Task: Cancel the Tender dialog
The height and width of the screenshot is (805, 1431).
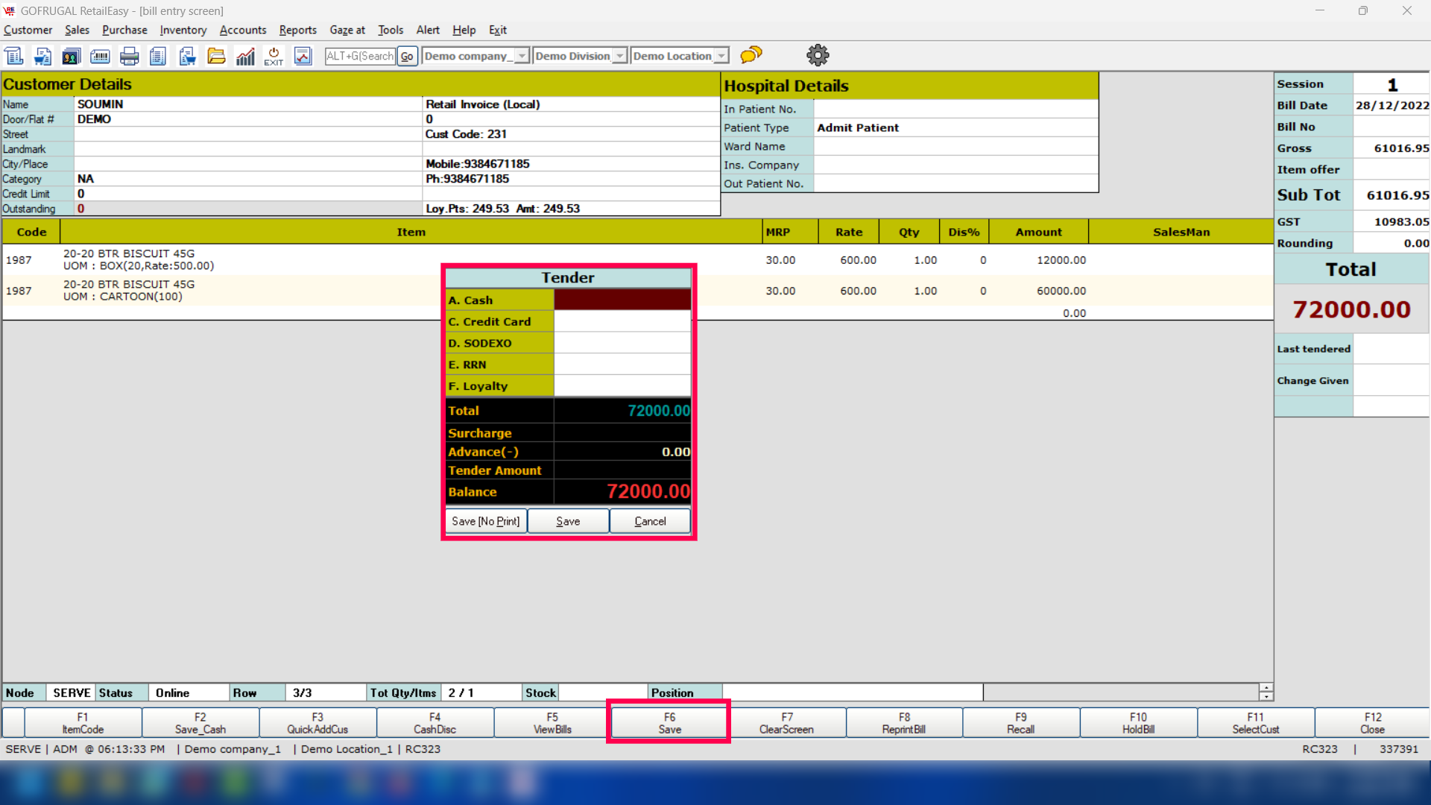Action: coord(650,521)
